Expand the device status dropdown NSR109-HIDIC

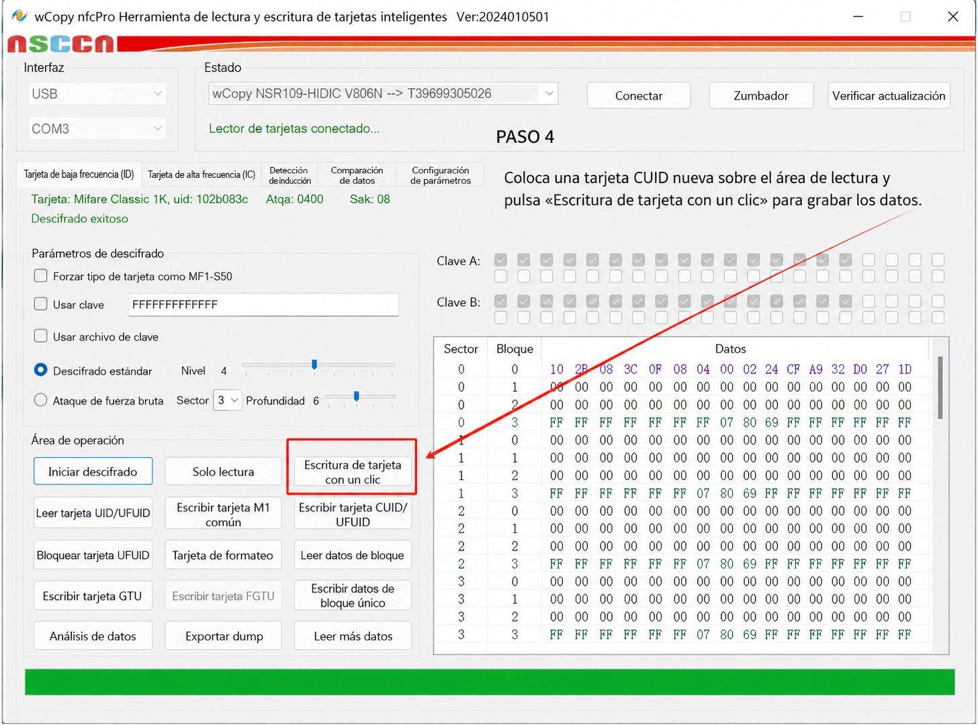tap(383, 93)
